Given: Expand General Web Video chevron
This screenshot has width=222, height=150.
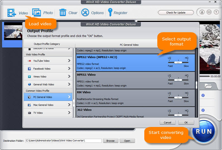Looking at the screenshot, I should pos(69,84).
